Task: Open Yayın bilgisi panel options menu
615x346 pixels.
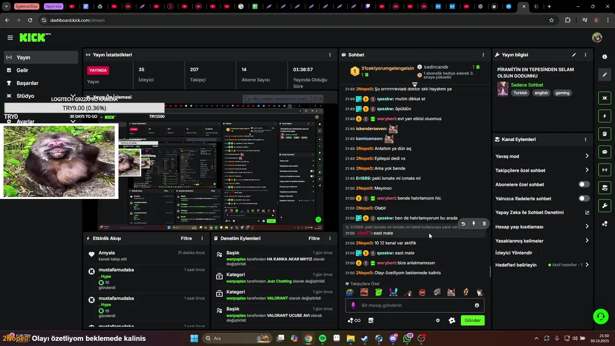Action: (x=585, y=55)
